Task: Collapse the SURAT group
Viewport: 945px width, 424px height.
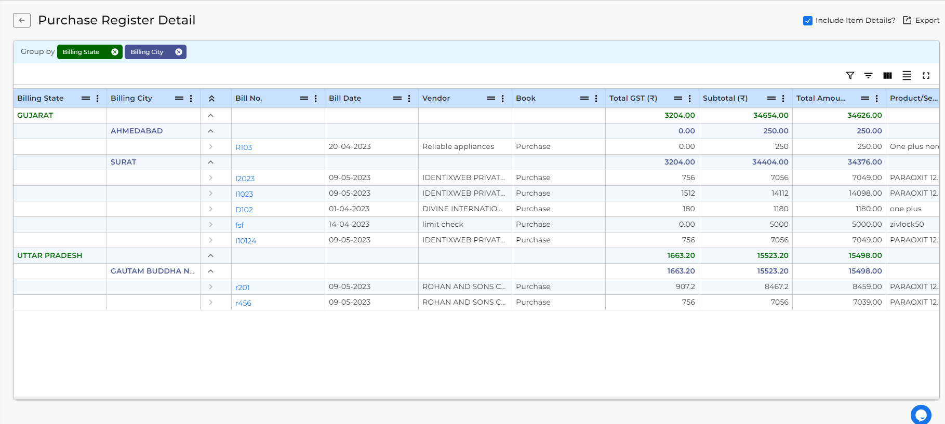Action: [210, 162]
